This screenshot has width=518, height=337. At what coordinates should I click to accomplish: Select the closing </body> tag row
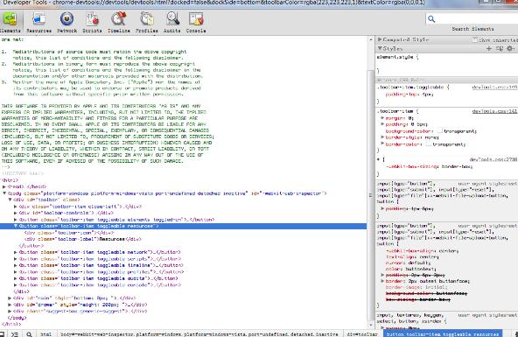tap(17, 318)
